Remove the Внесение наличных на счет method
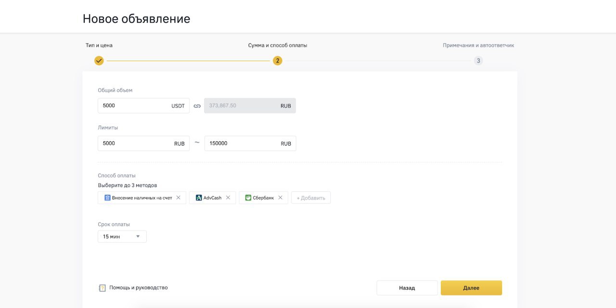The image size is (616, 308). [178, 197]
